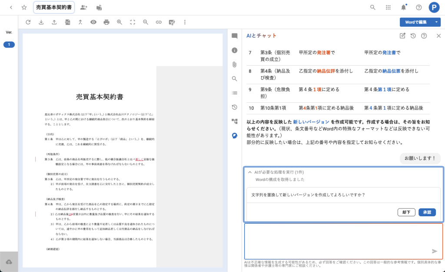Open dropdown arrow next to Wordで編集
The width and height of the screenshot is (445, 272).
point(437,22)
